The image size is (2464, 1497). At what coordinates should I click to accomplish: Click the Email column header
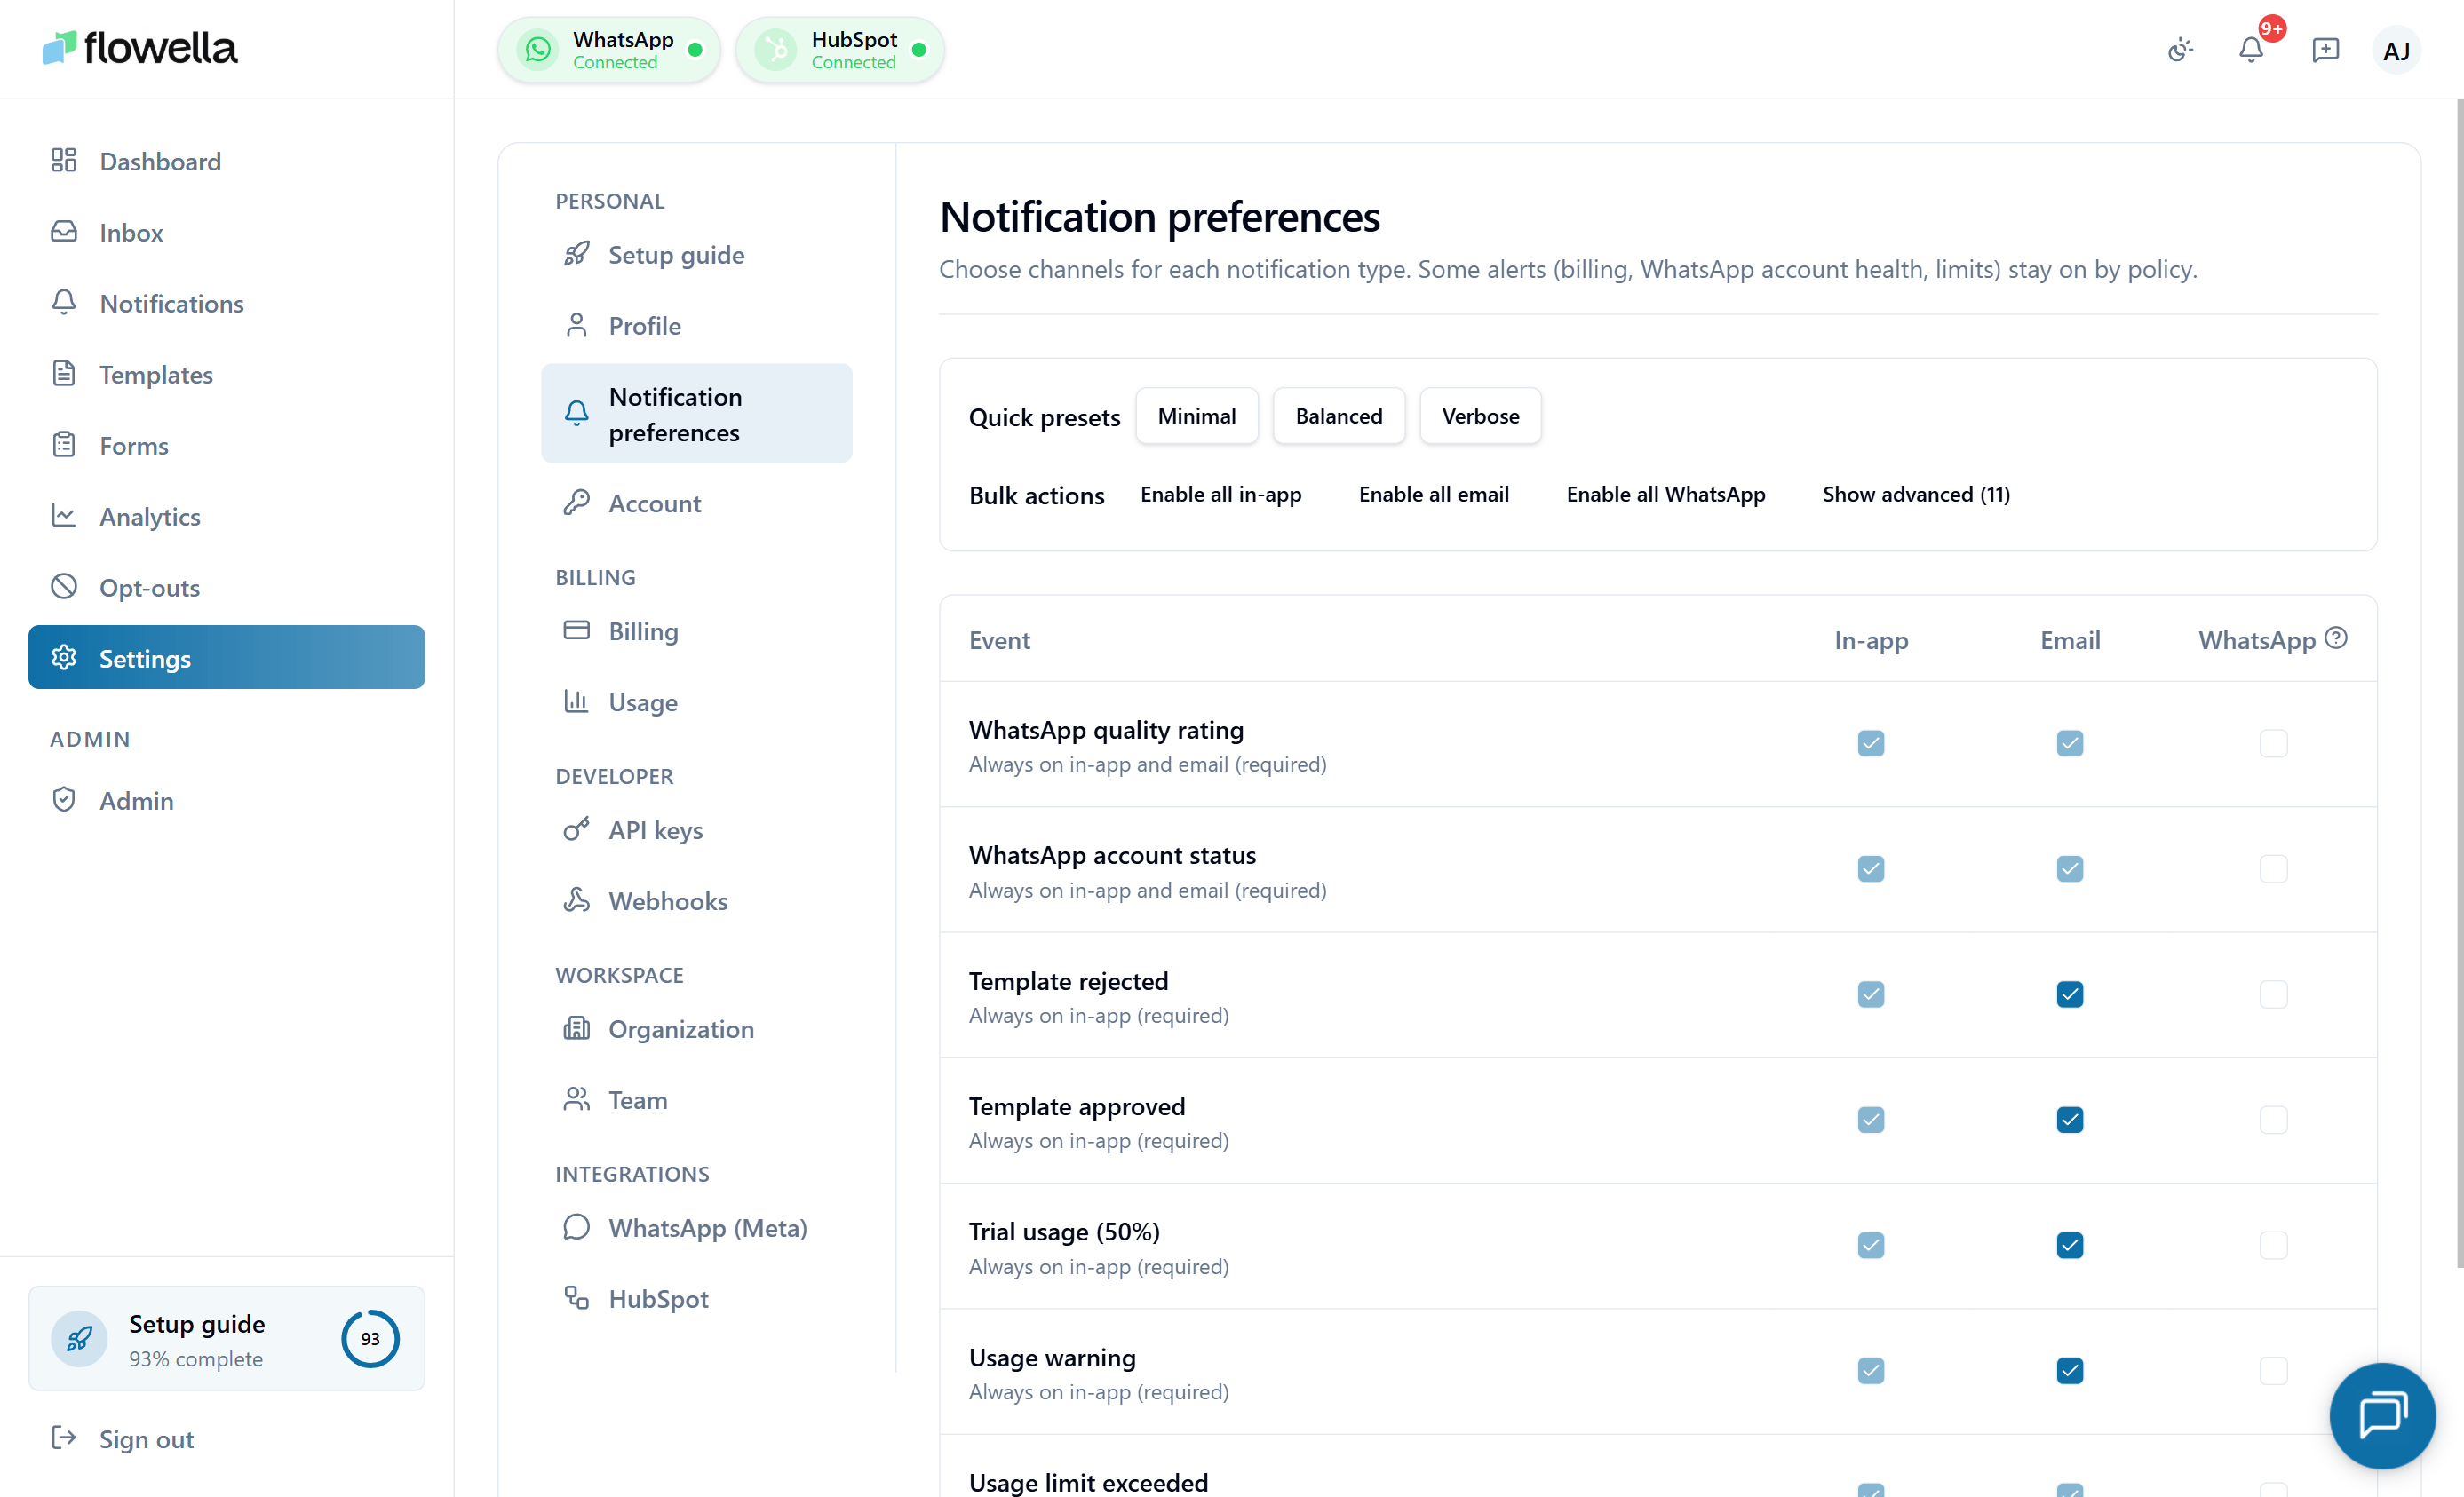2070,639
